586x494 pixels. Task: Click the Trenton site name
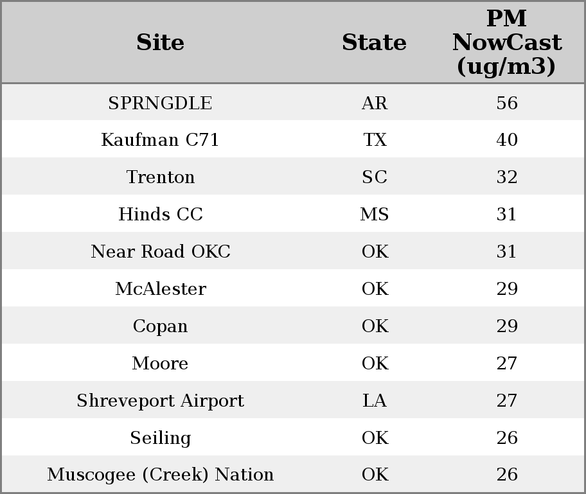point(160,177)
